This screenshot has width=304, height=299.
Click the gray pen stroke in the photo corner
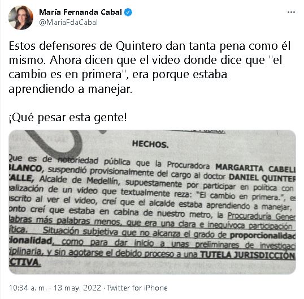tap(55, 143)
